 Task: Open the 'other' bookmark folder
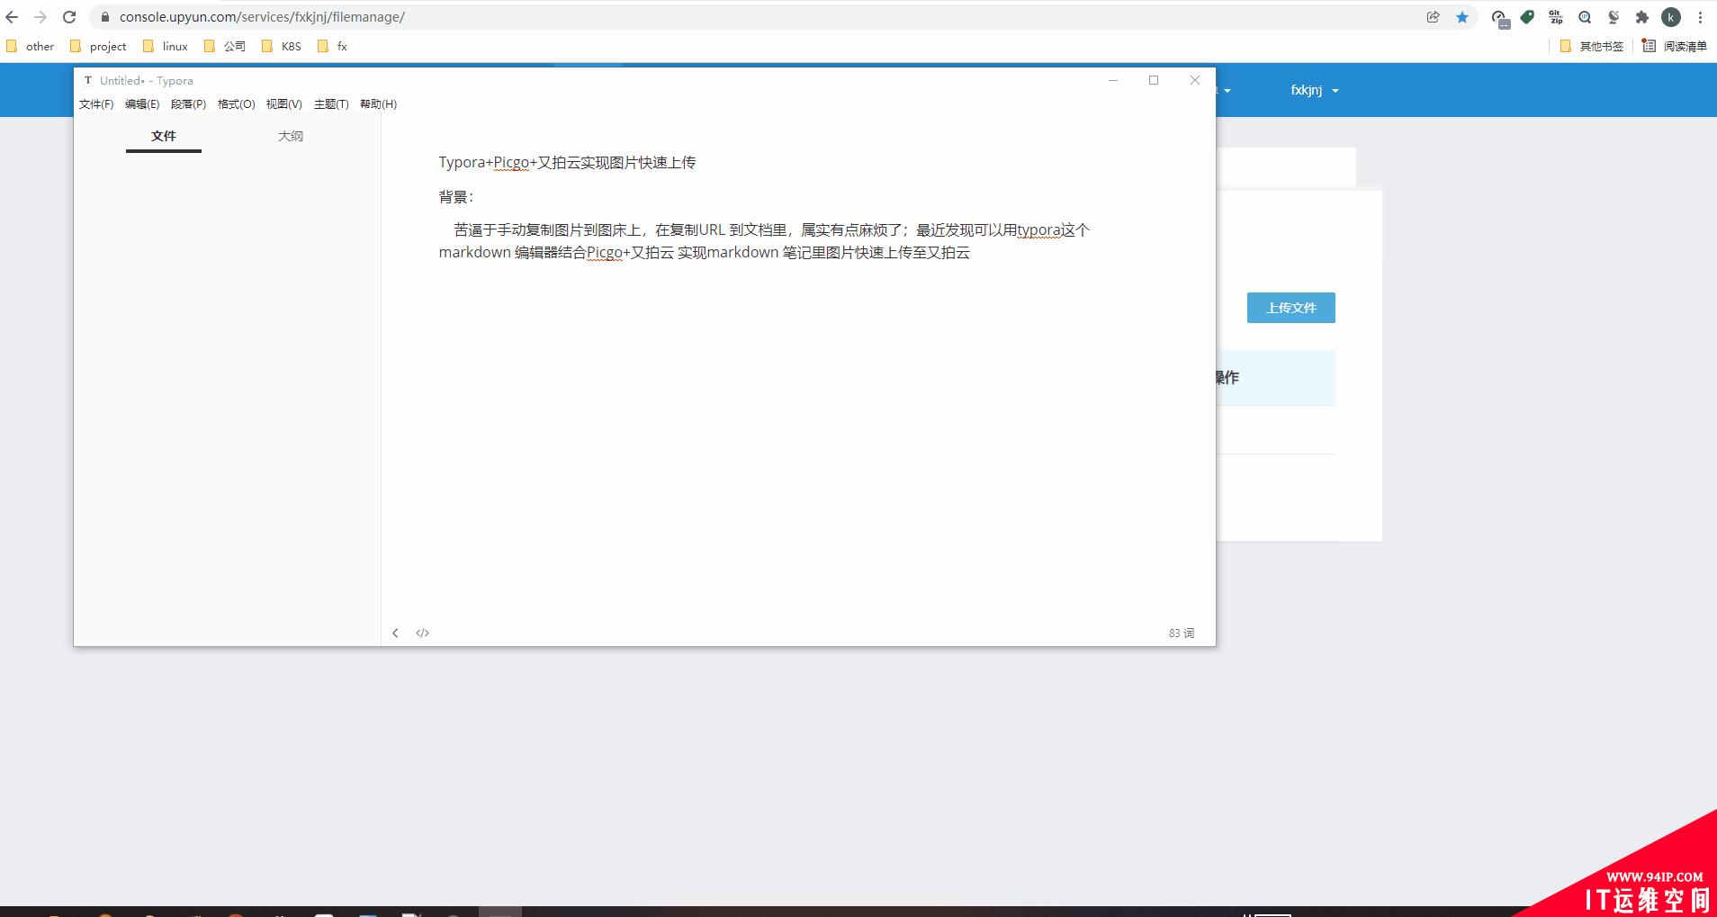(31, 46)
